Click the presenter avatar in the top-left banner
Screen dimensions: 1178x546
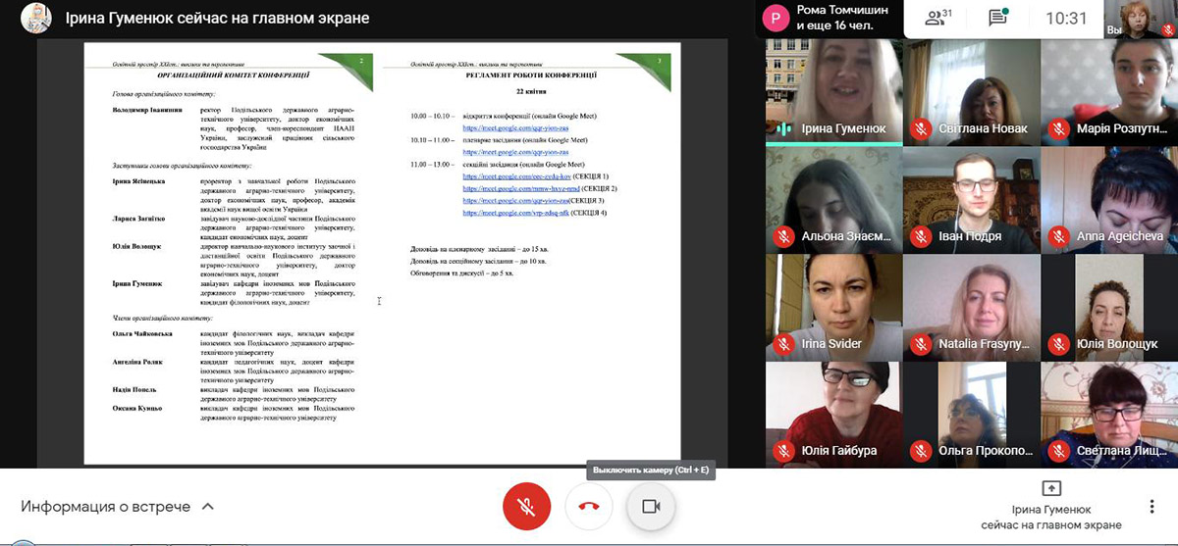(x=32, y=18)
